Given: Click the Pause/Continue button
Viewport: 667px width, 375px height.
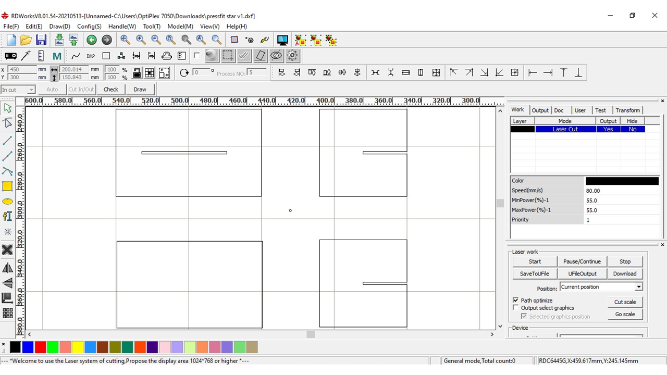Looking at the screenshot, I should coord(582,261).
